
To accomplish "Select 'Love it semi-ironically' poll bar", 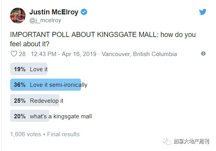I will tap(49, 85).
